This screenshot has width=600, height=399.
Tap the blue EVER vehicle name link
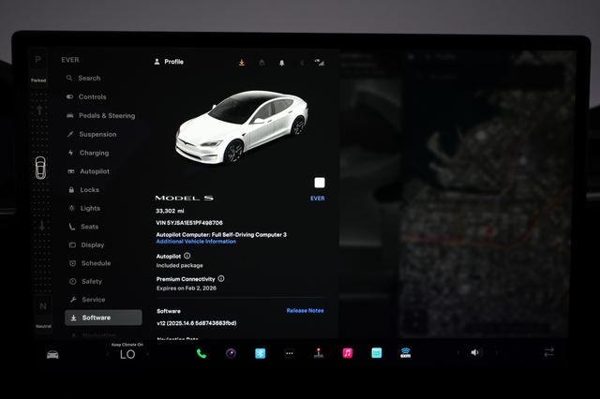coord(318,199)
